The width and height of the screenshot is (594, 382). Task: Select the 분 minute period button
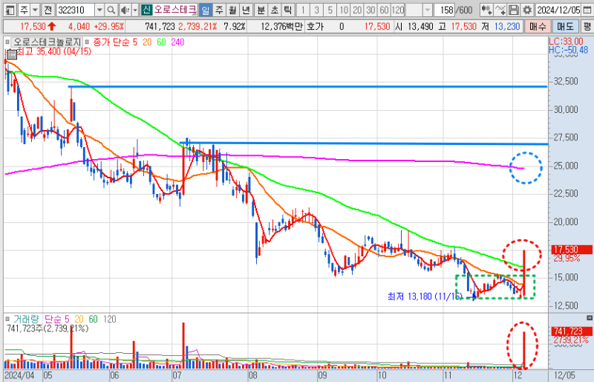pos(261,10)
